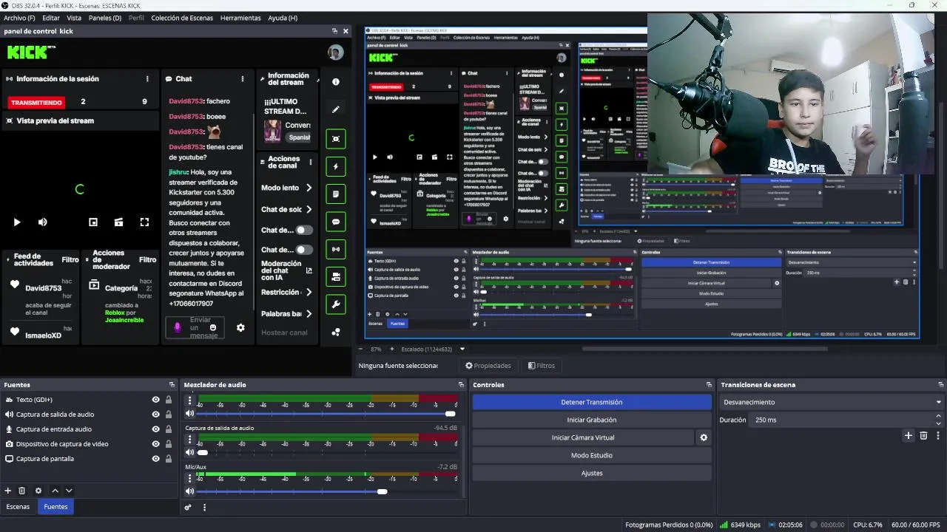Open the Paneles menu
This screenshot has width=947, height=532.
pyautogui.click(x=105, y=18)
